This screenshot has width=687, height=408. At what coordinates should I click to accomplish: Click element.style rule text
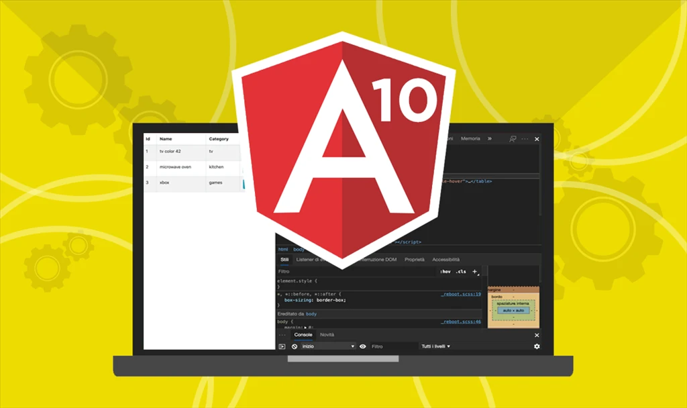[x=297, y=281]
